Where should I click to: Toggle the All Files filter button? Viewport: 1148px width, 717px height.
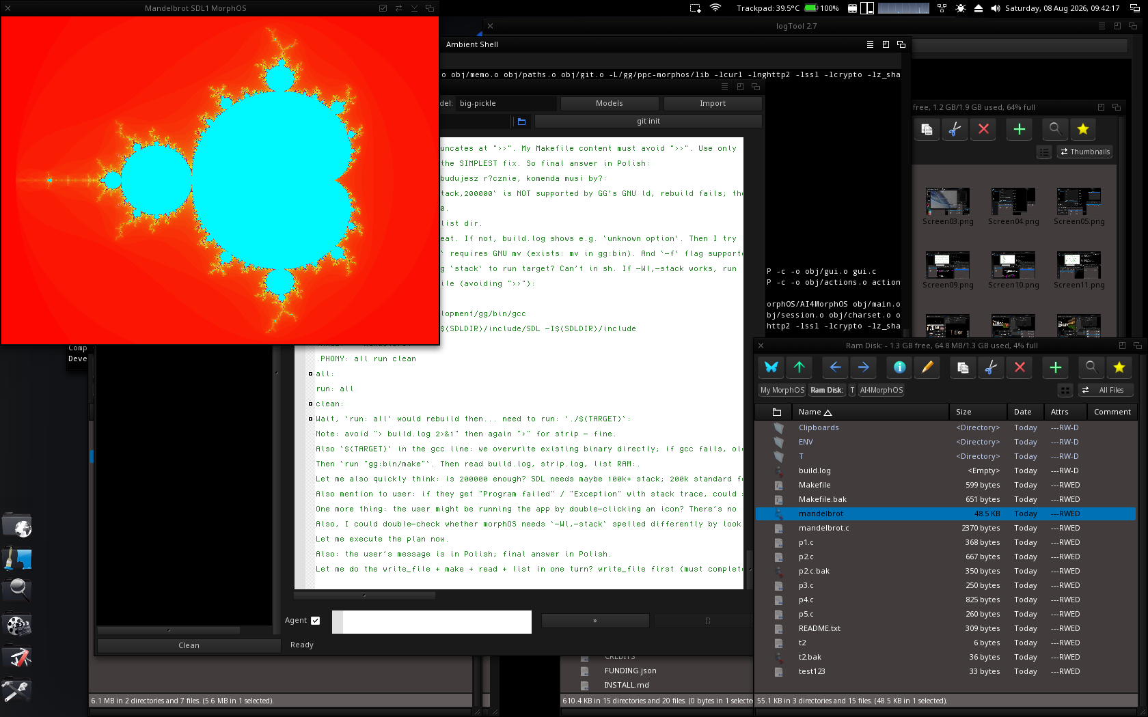(x=1105, y=391)
